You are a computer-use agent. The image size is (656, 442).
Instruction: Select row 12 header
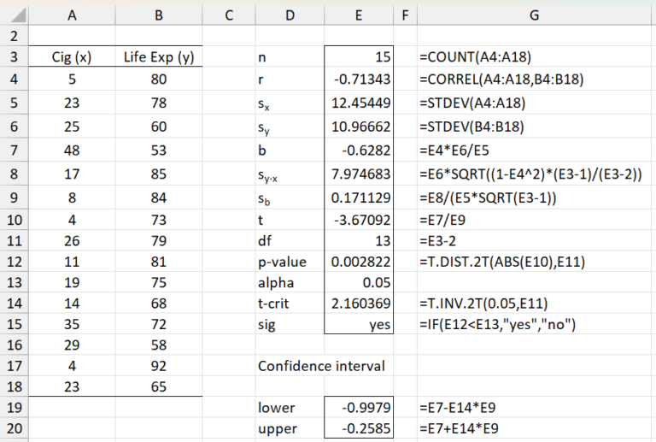click(x=15, y=262)
